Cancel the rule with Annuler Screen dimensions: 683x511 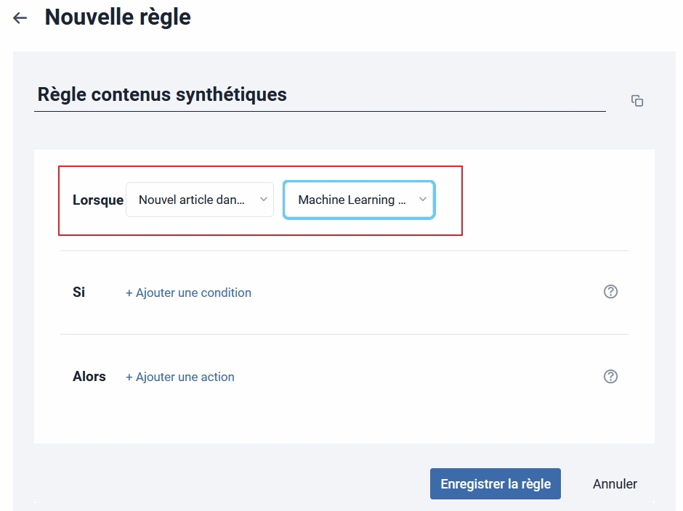click(x=615, y=483)
